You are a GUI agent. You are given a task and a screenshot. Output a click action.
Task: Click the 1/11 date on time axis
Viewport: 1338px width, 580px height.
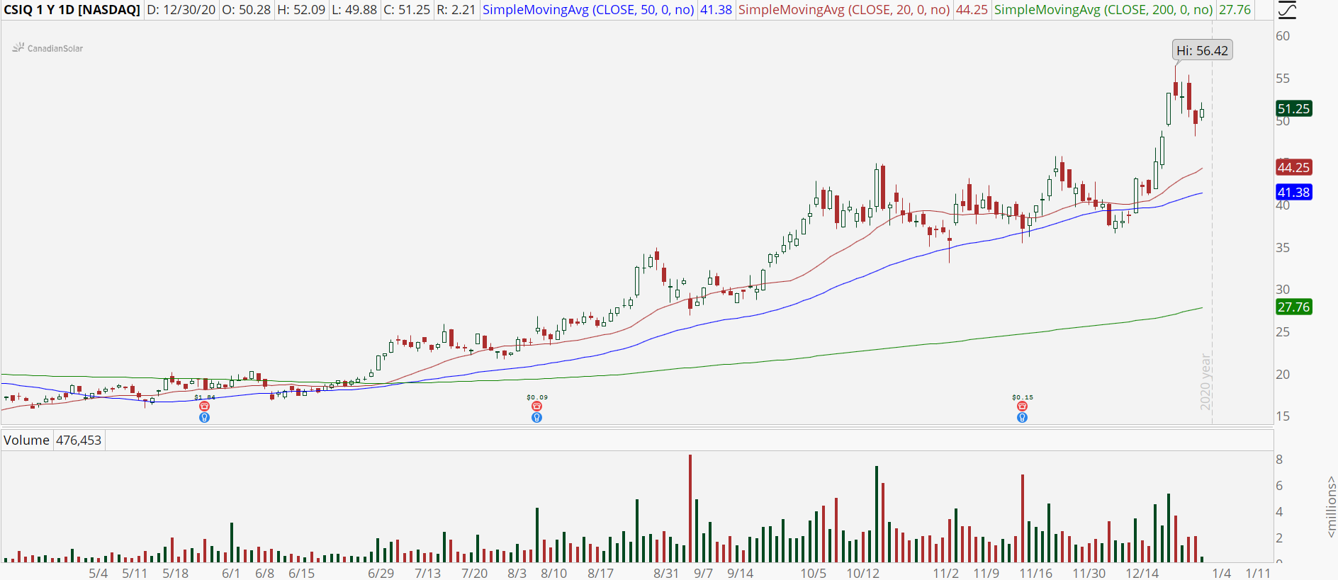click(1258, 573)
